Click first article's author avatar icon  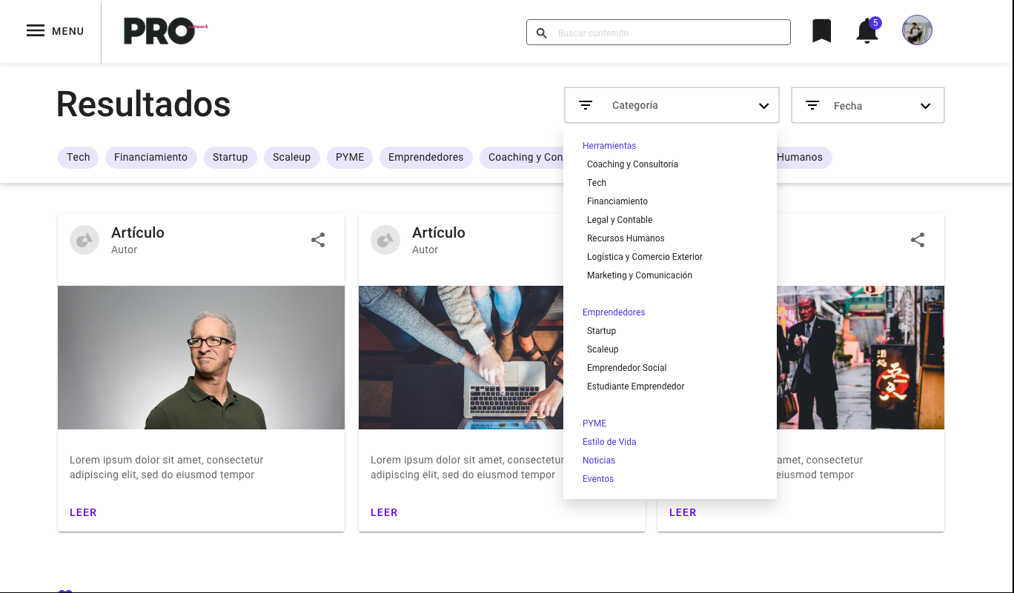click(x=84, y=240)
